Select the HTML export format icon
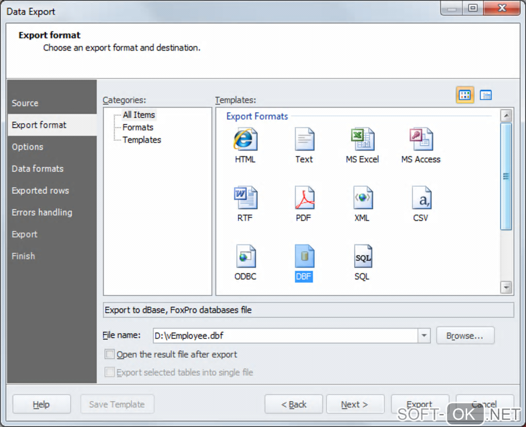 pos(245,139)
